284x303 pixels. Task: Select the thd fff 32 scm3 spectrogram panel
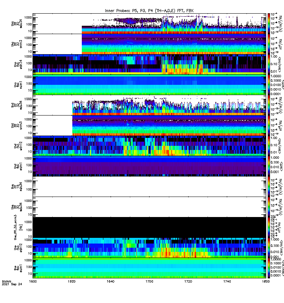point(149,125)
